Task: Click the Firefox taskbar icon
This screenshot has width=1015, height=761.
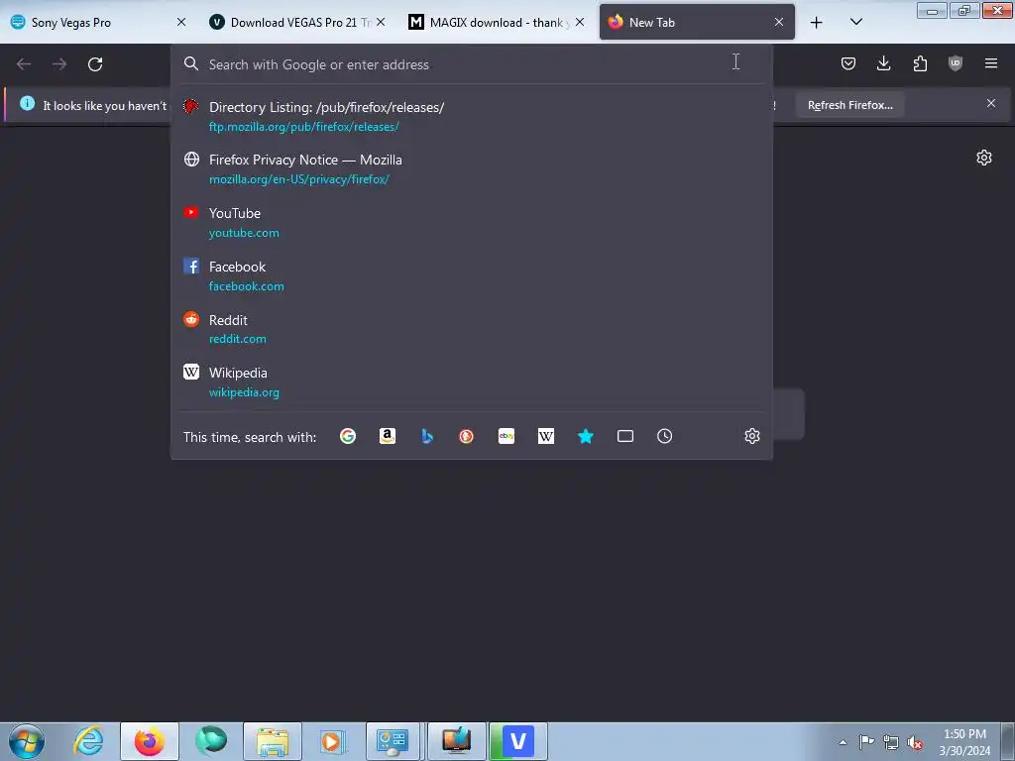Action: click(x=150, y=741)
